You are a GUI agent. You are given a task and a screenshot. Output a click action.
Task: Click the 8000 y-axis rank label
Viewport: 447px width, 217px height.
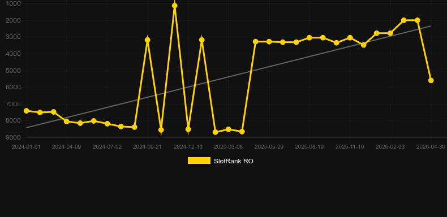coord(14,121)
